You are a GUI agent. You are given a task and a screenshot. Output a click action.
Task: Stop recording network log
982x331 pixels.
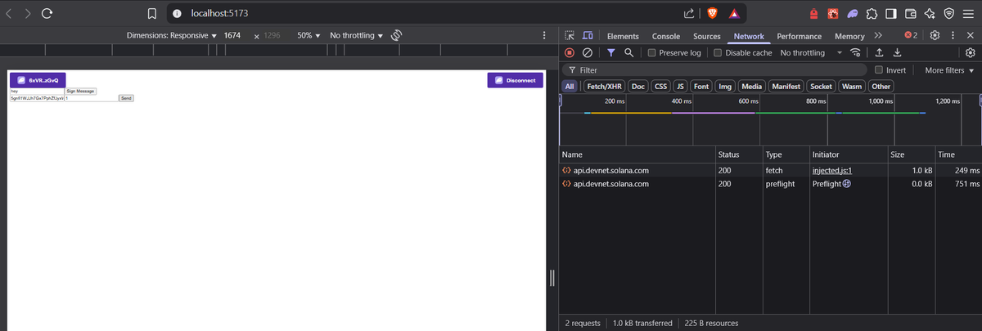coord(570,52)
